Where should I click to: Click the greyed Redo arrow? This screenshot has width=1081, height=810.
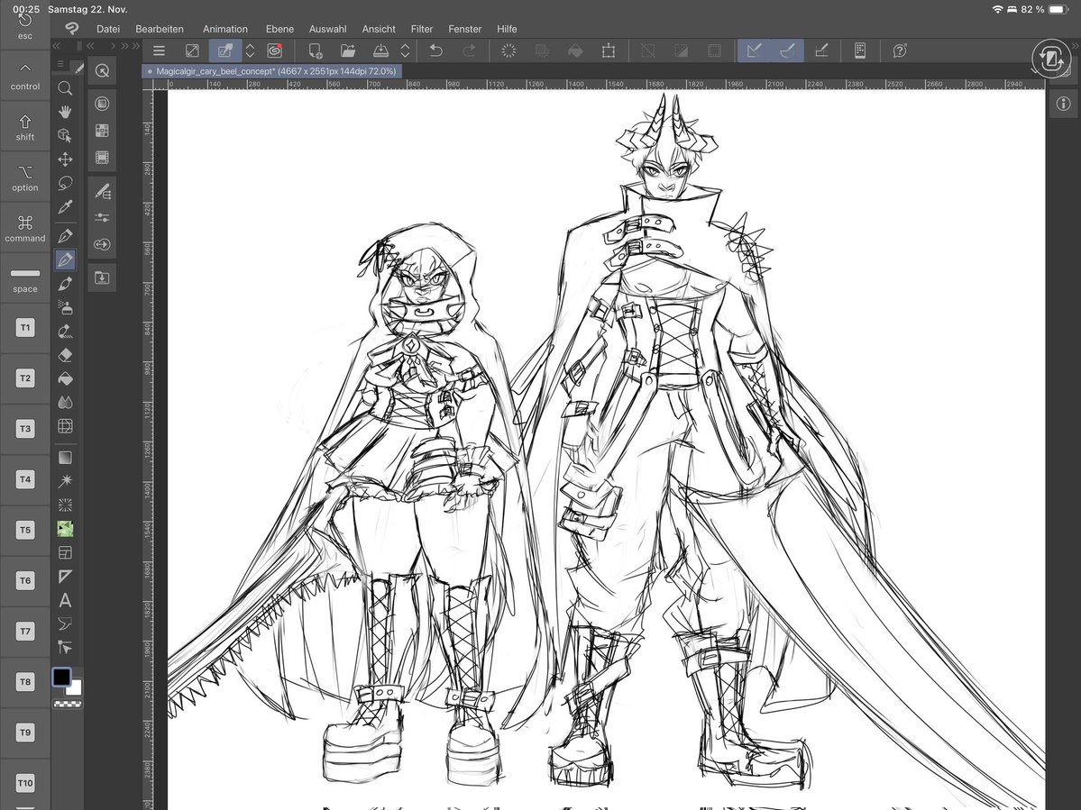click(469, 50)
